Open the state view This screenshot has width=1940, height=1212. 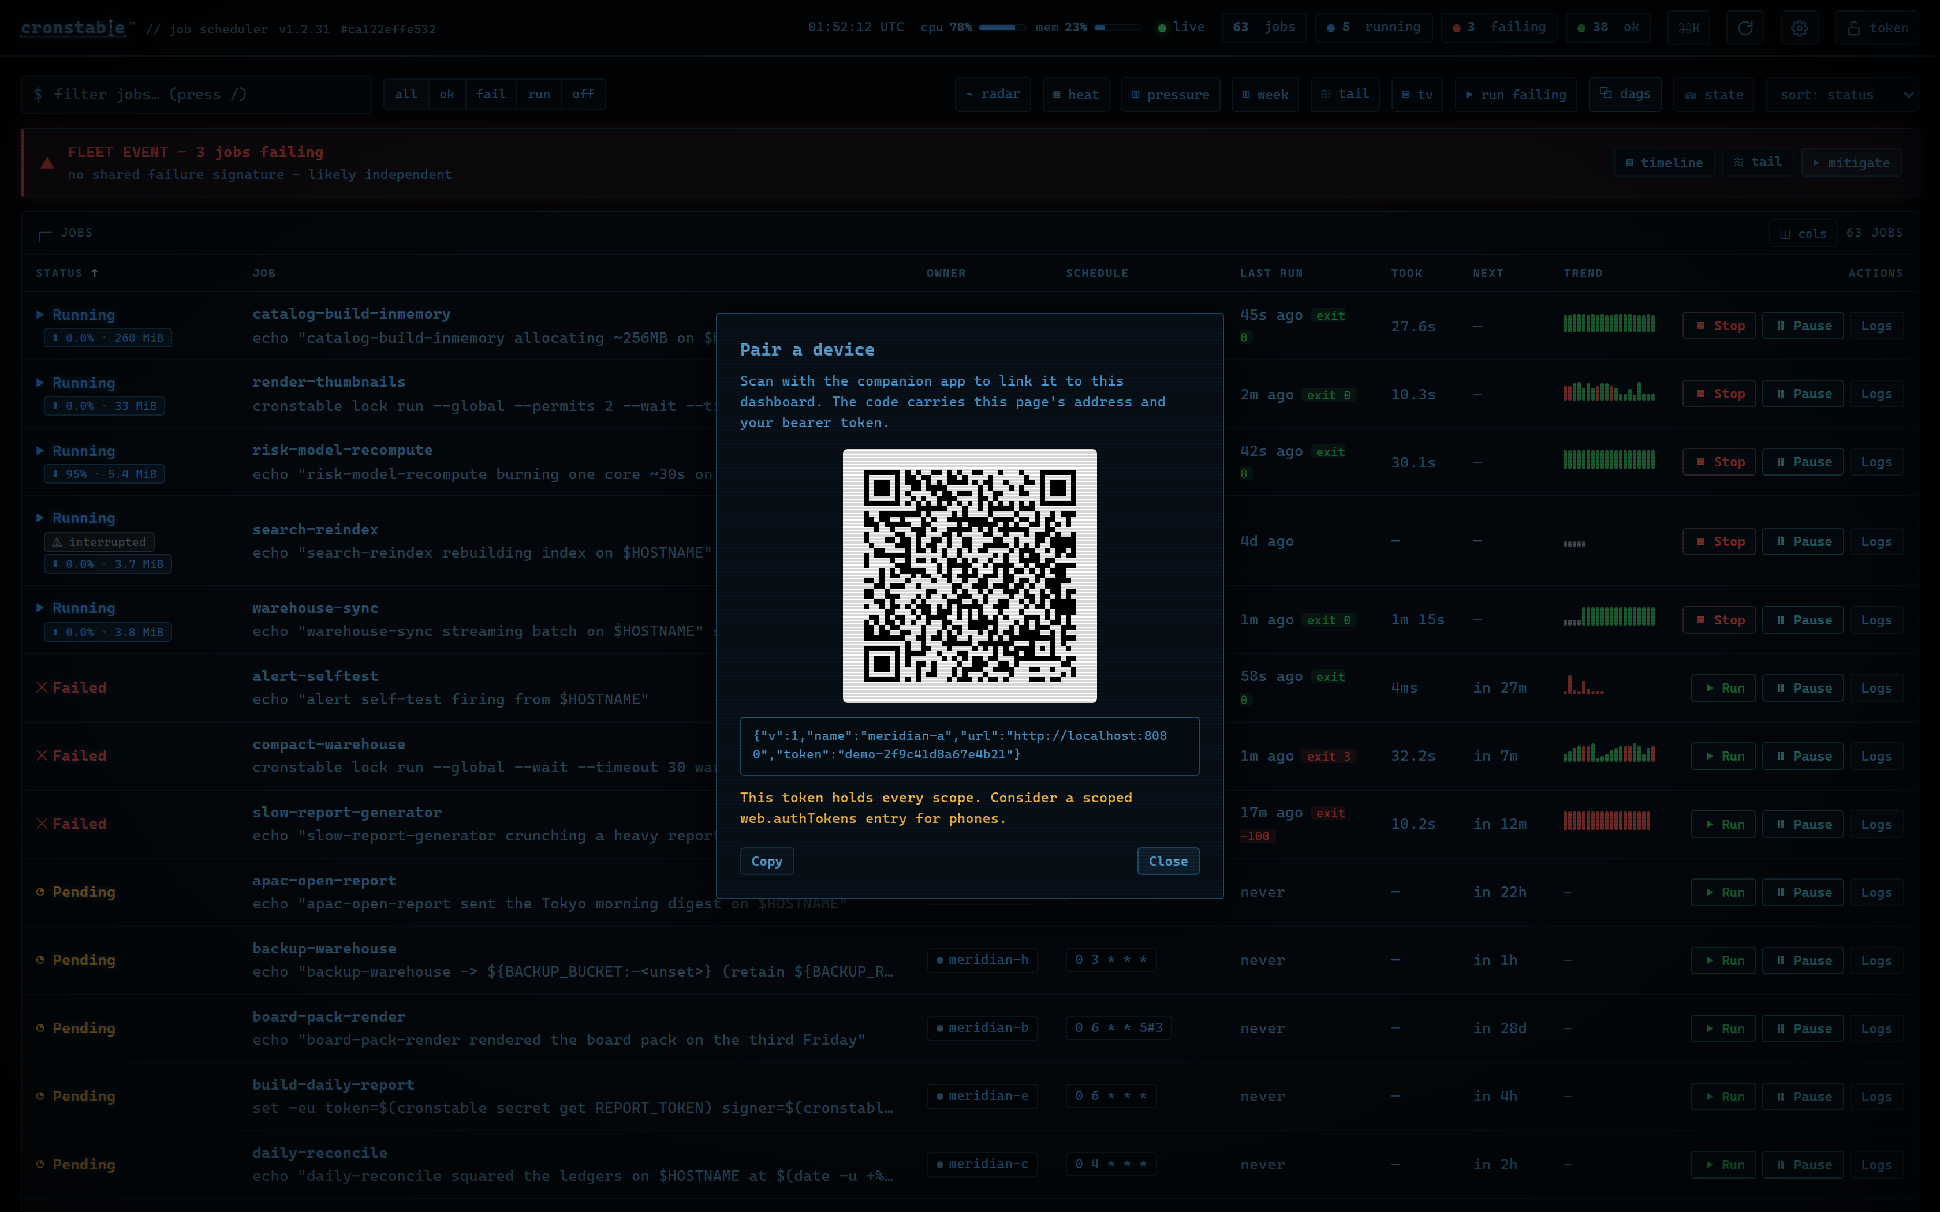point(1713,95)
